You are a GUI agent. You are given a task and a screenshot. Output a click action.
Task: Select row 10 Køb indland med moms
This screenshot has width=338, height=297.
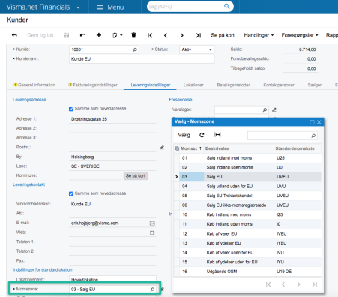[247, 214]
